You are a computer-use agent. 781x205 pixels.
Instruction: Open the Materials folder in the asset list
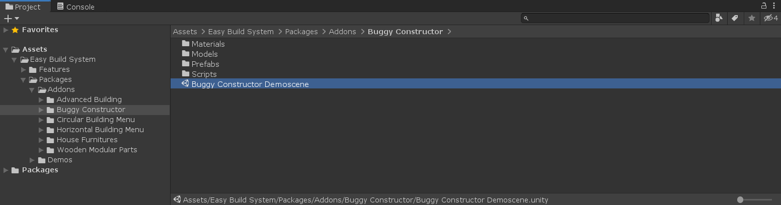tap(207, 44)
